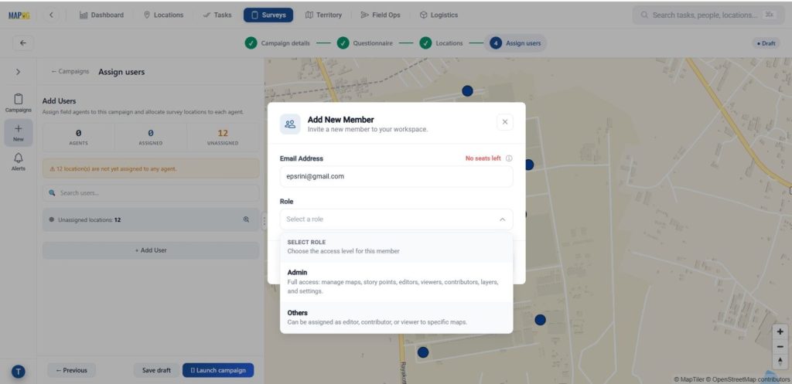This screenshot has height=384, width=792.
Task: Open OpenStreetMap contributors link
Action: [748, 379]
